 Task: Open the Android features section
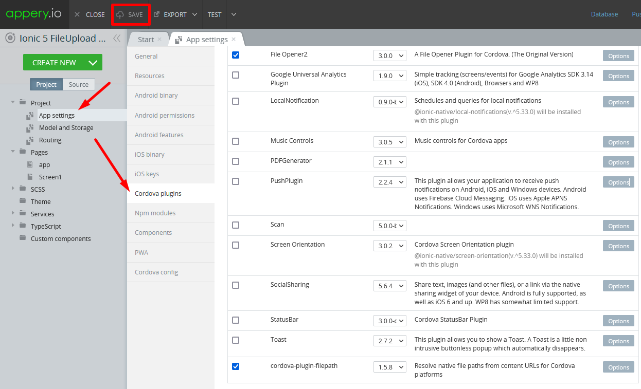(171, 135)
